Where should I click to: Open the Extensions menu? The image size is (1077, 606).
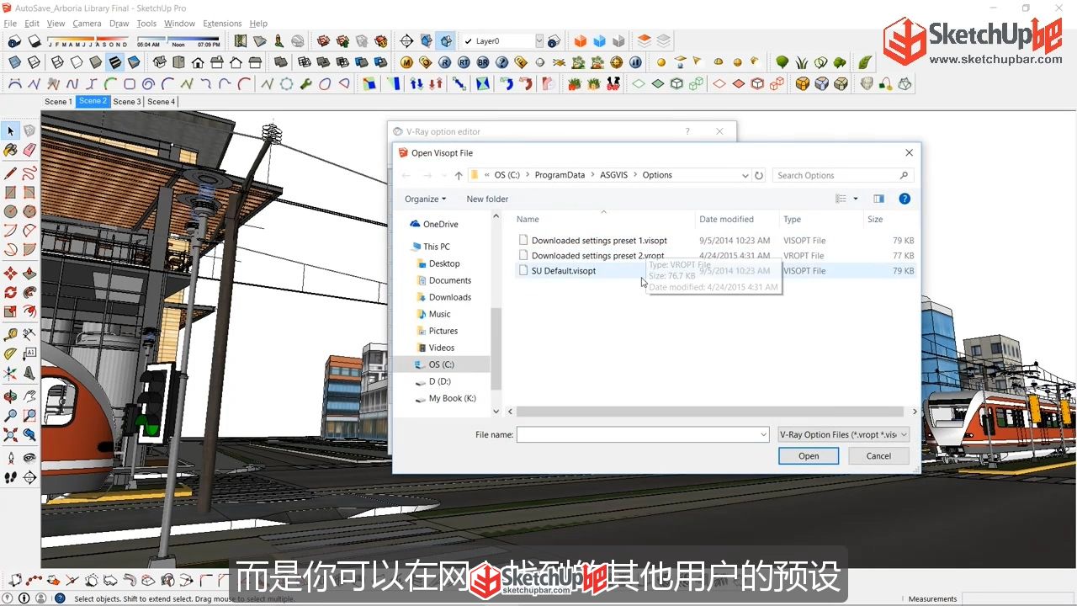coord(222,24)
